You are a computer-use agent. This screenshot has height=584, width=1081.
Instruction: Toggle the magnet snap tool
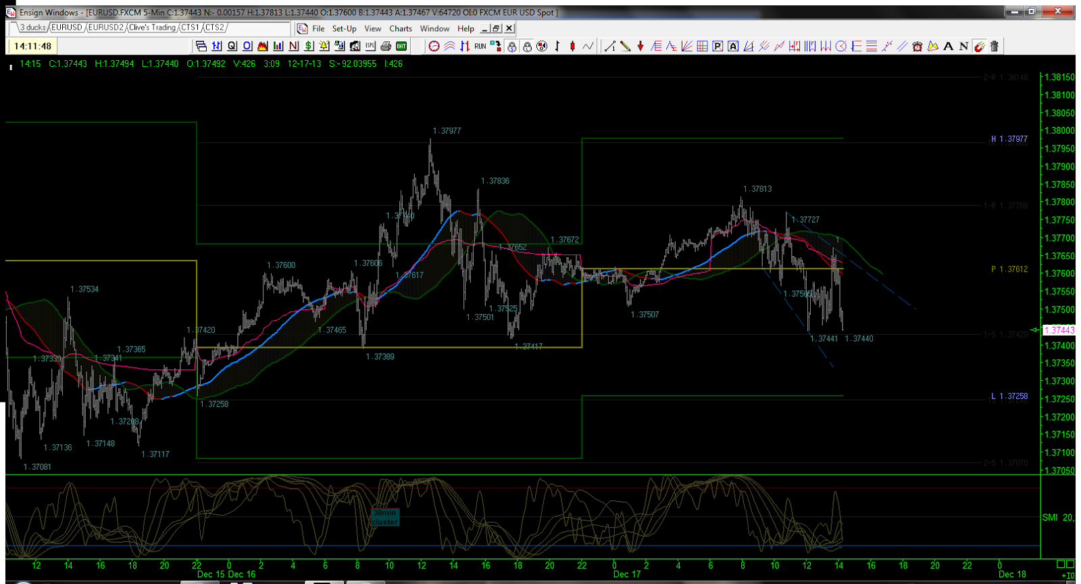pyautogui.click(x=980, y=46)
